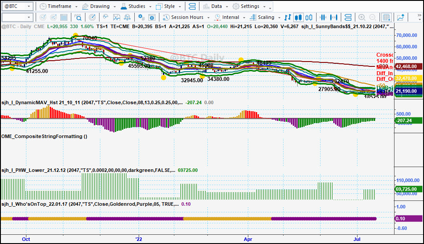
Task: Click the 69,725.00 green axis label
Action: pos(408,189)
